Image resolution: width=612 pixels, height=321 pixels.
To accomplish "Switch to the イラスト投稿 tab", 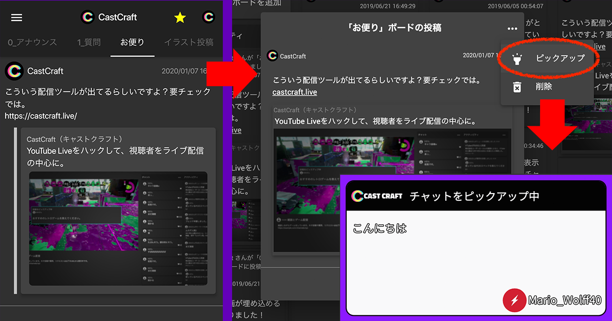I will (189, 42).
